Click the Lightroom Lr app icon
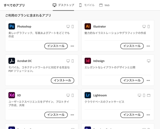 [x=88, y=95]
